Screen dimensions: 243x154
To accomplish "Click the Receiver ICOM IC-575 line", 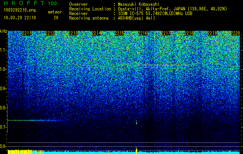I will point(131,13).
